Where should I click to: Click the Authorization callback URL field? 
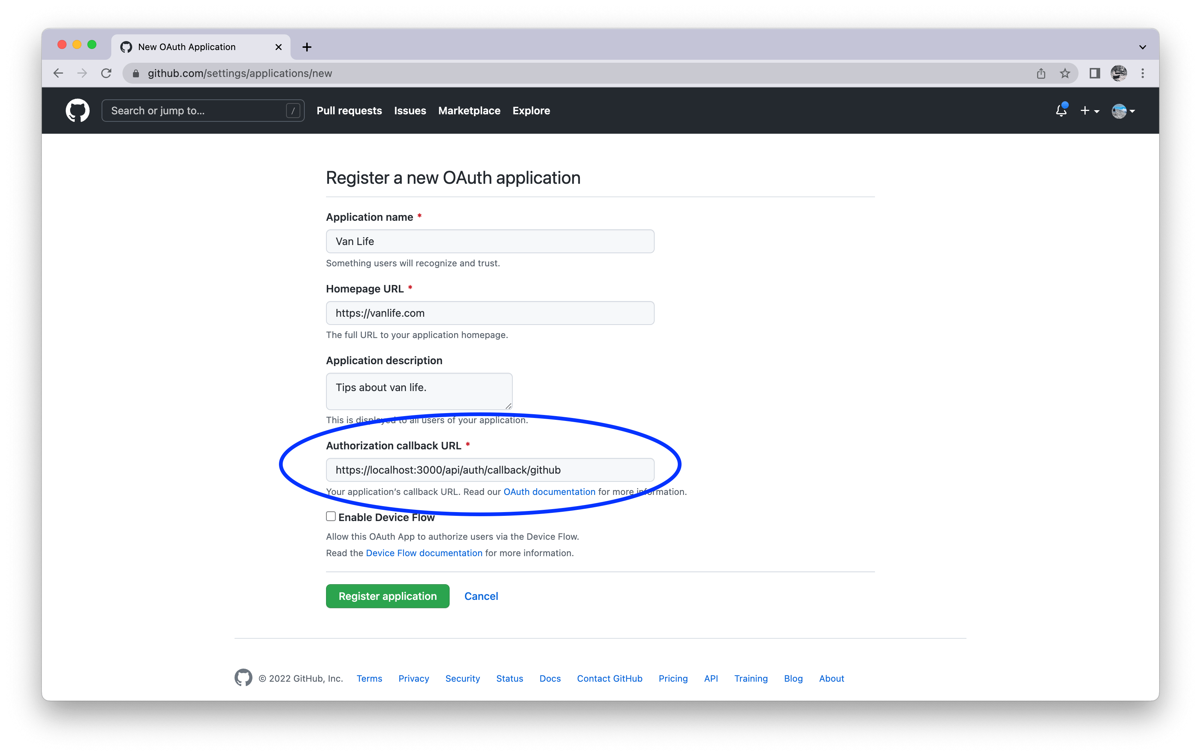coord(490,470)
